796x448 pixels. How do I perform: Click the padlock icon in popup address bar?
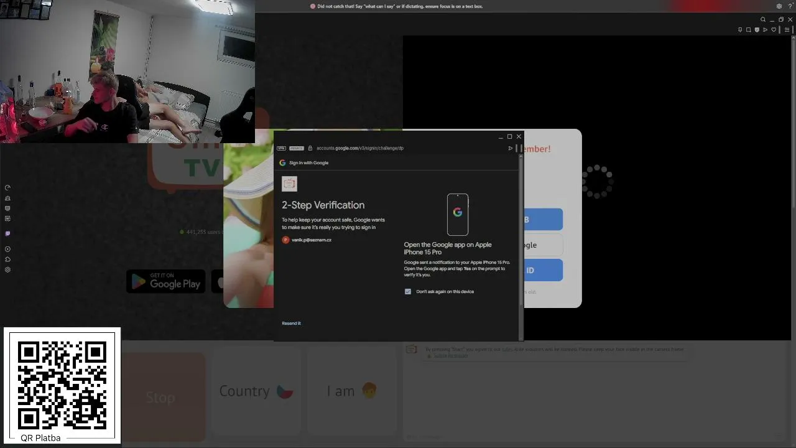coord(310,148)
